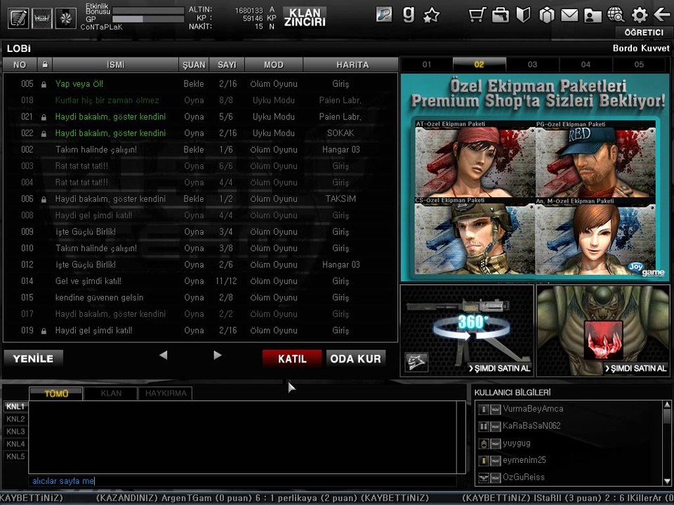Open the gun inventory case icon
Viewport: 674px width, 505px height.
501,15
